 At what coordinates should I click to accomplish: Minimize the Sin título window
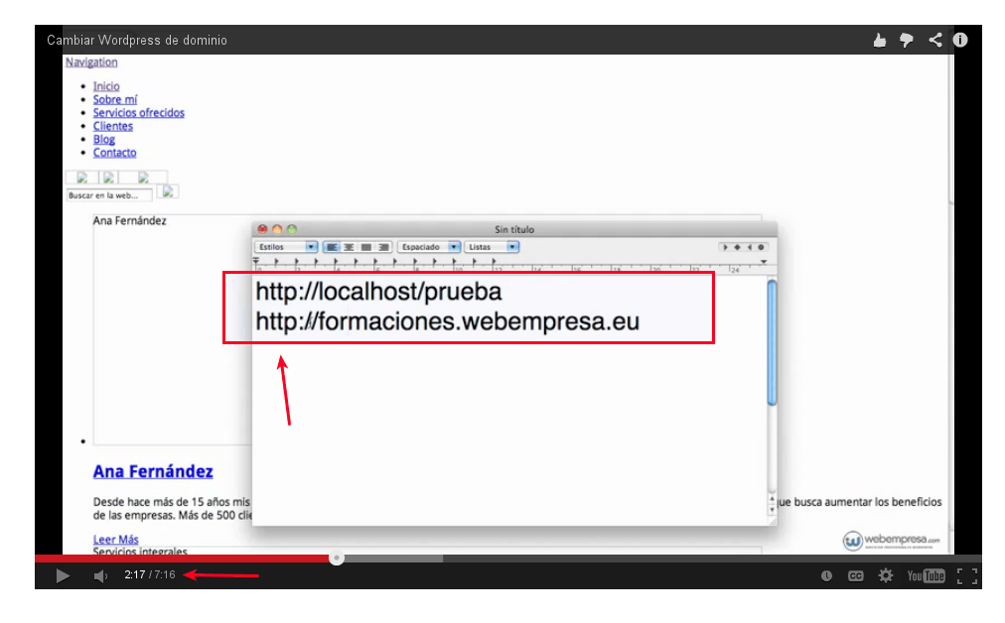click(277, 229)
